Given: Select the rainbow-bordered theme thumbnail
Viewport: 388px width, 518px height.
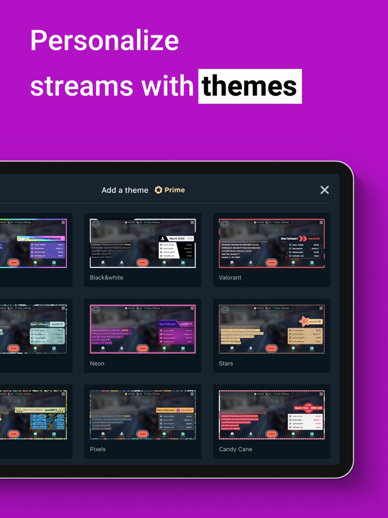Looking at the screenshot, I should tap(33, 243).
